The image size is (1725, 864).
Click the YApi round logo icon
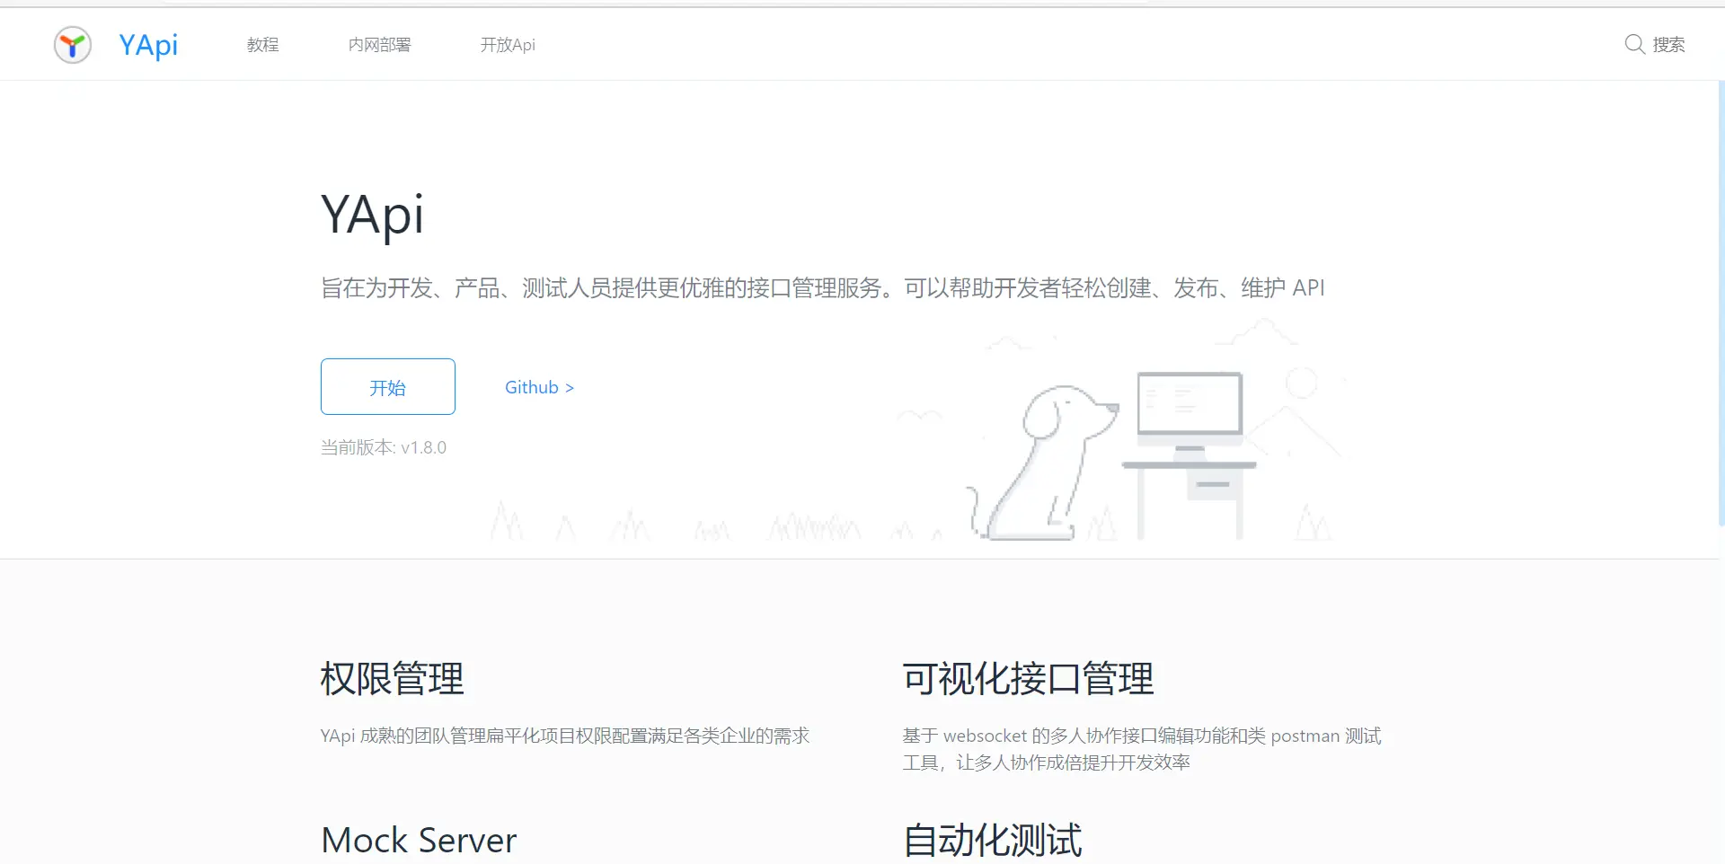[73, 45]
